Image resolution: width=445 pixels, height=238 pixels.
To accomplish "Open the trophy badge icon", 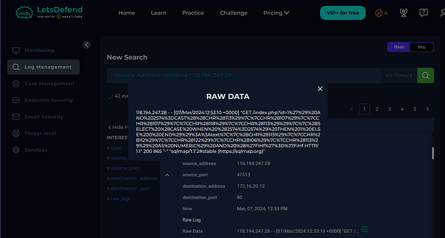I will coord(404,13).
